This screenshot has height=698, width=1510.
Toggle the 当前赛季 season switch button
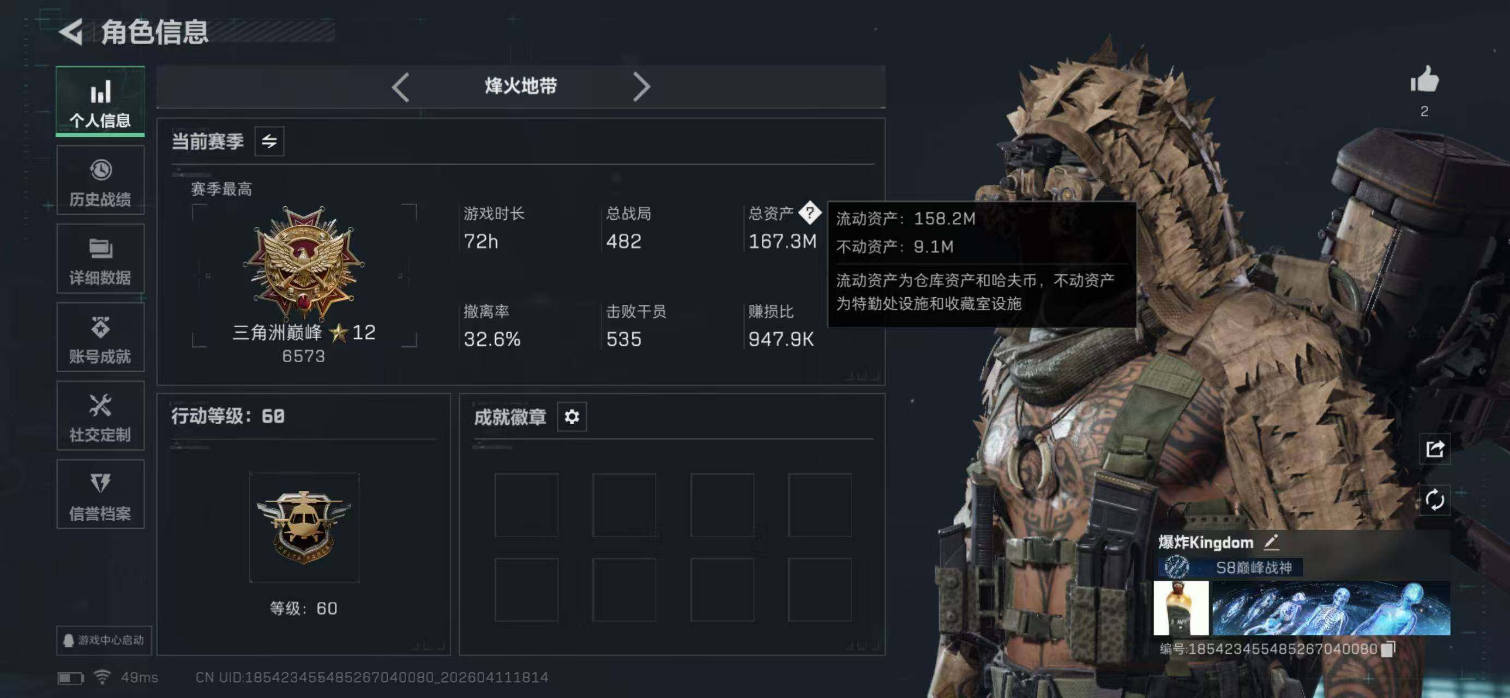(x=269, y=141)
